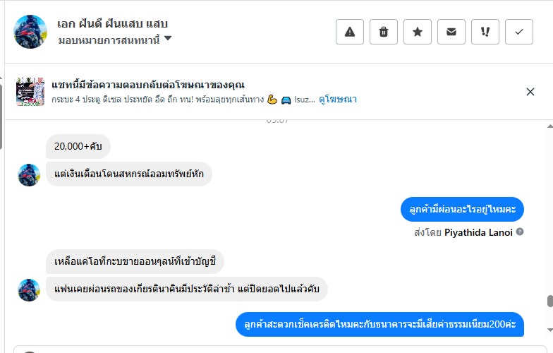Delete conversation using the trash icon

[384, 32]
